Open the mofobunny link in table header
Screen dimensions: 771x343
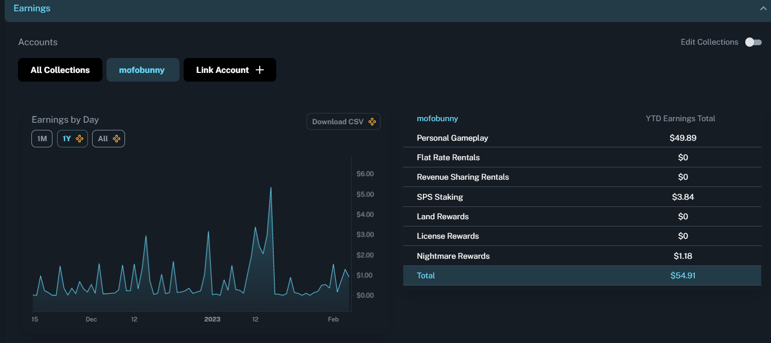(x=437, y=119)
